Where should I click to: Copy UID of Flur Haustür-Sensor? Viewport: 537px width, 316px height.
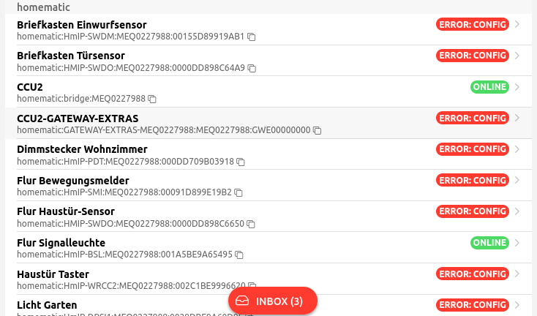252,224
